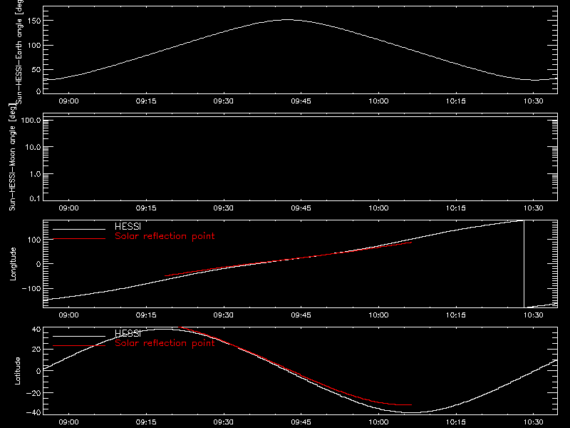
Task: Click the 40 tick on Latitude axis
Action: [36, 330]
